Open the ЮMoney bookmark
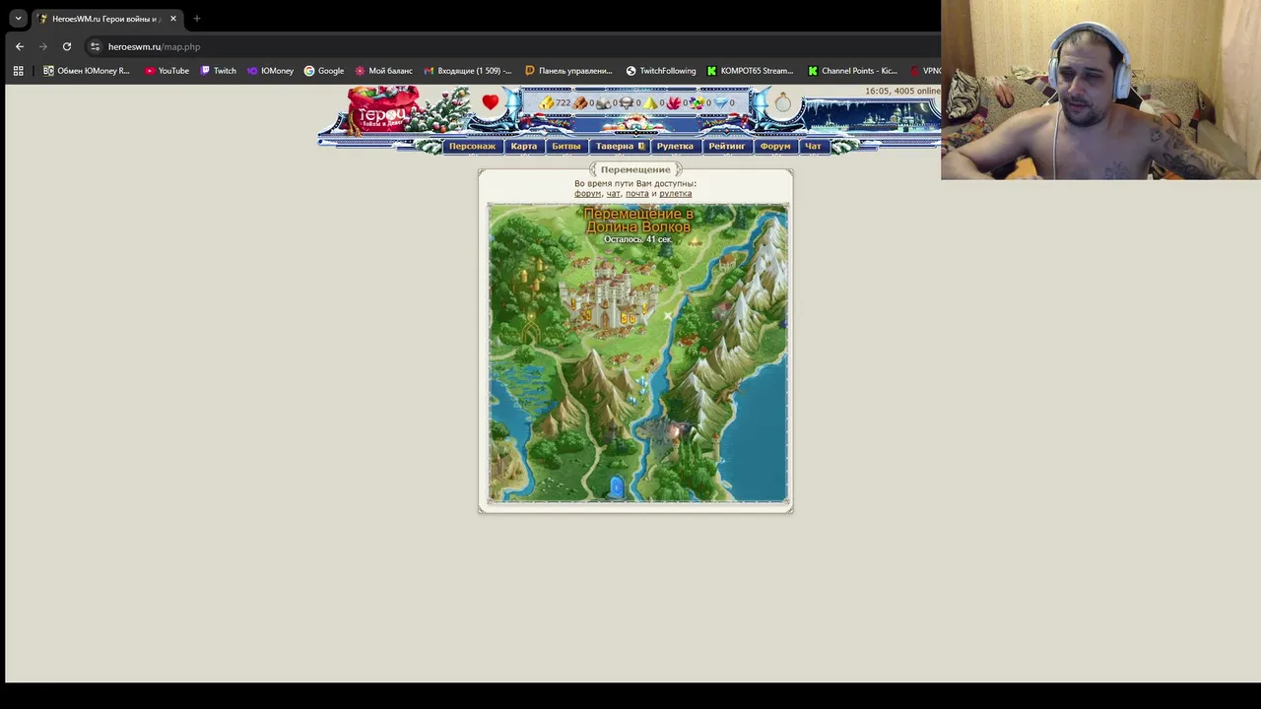The width and height of the screenshot is (1261, 709). 271,71
